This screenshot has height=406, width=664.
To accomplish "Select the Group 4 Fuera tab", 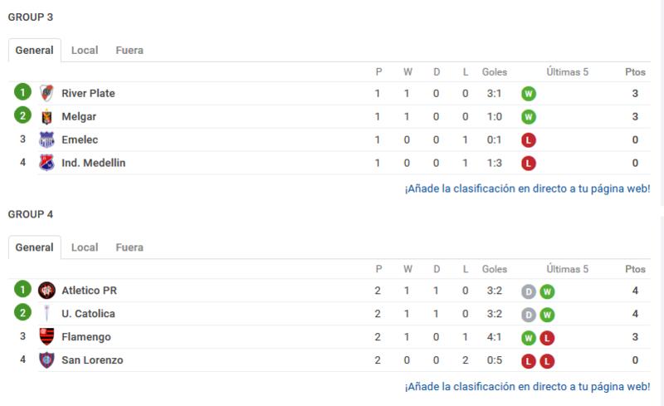I will (129, 247).
